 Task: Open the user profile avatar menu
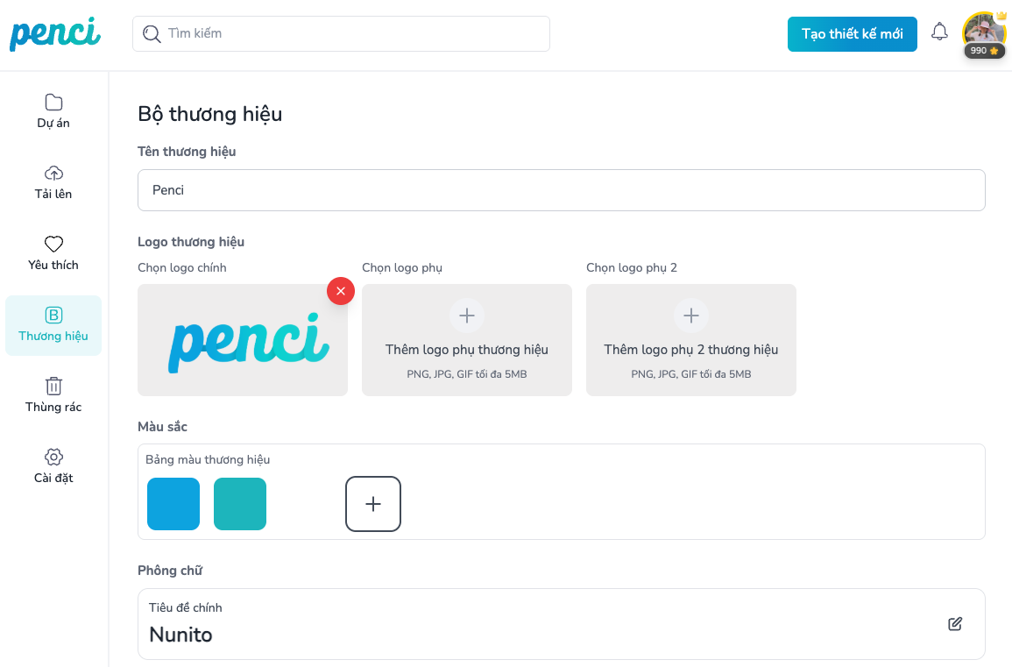(x=984, y=33)
